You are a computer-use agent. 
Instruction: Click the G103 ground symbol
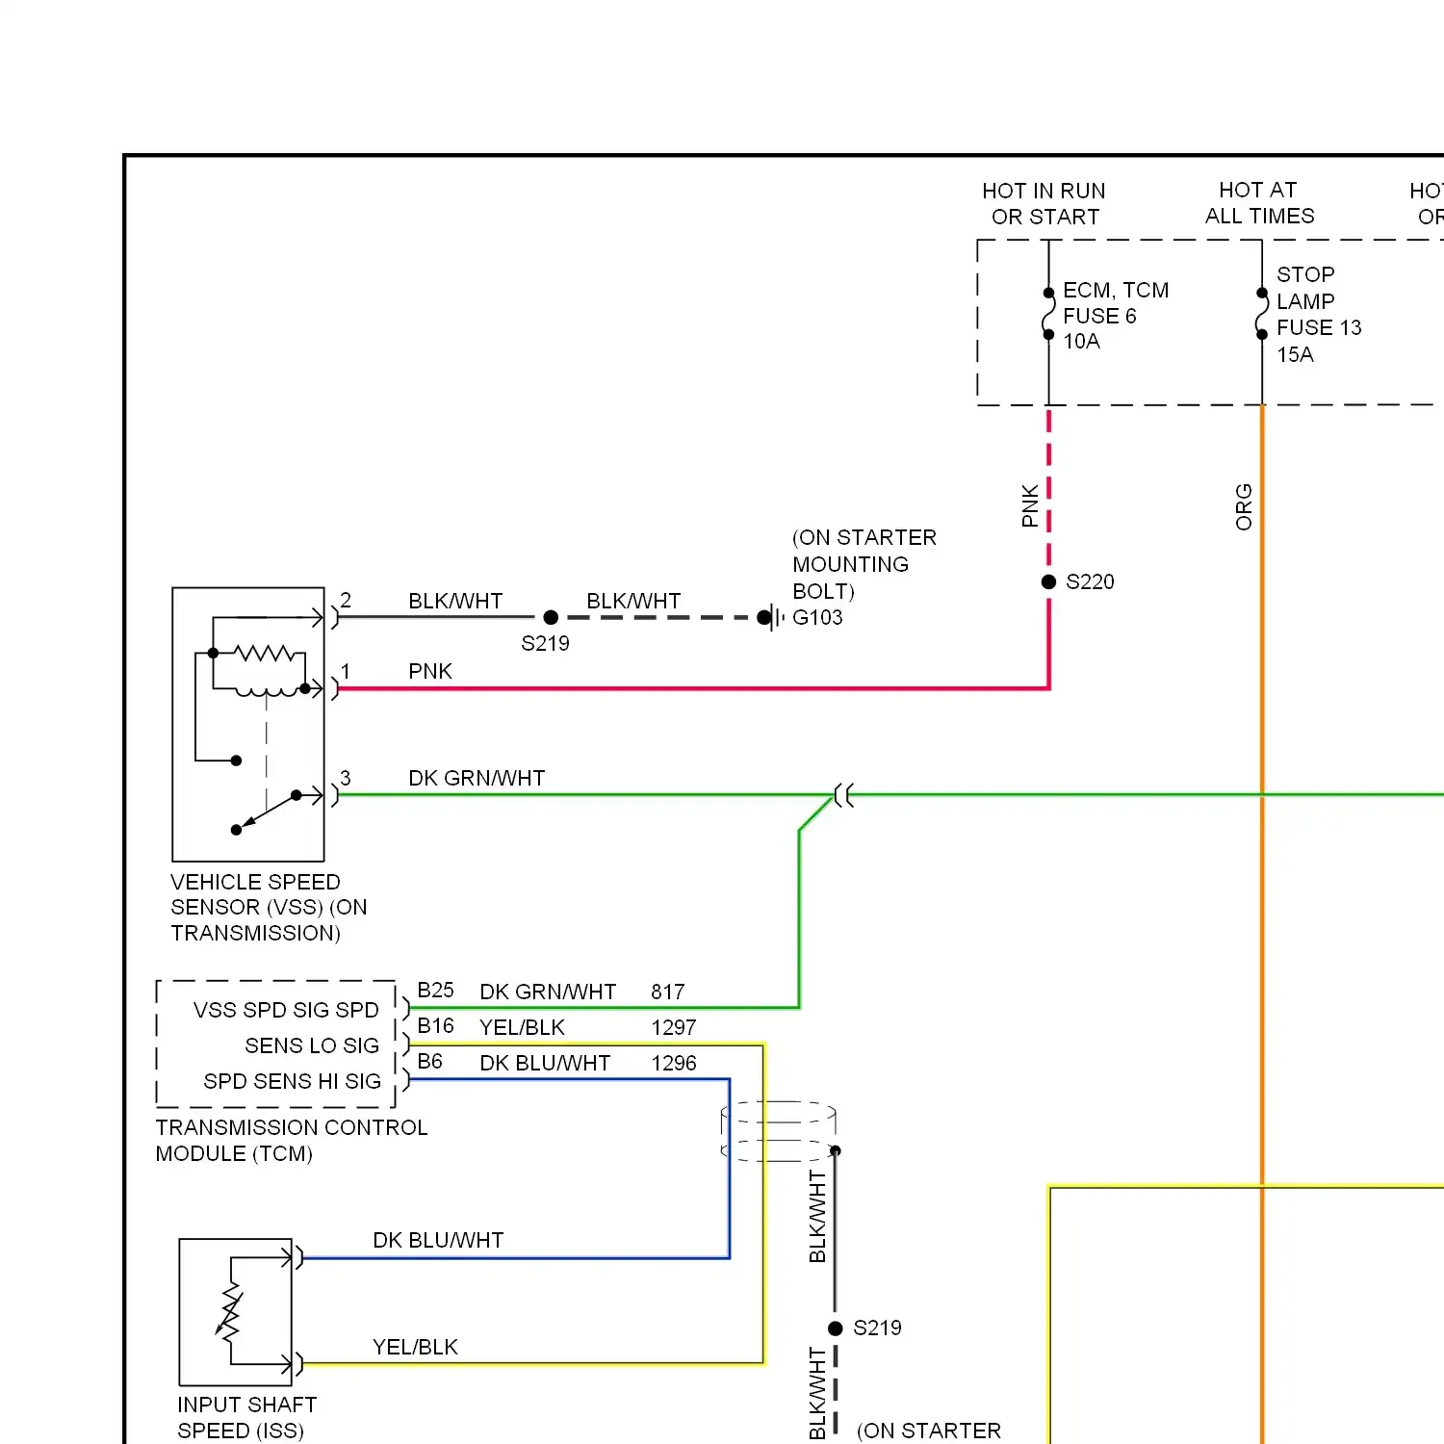click(770, 617)
